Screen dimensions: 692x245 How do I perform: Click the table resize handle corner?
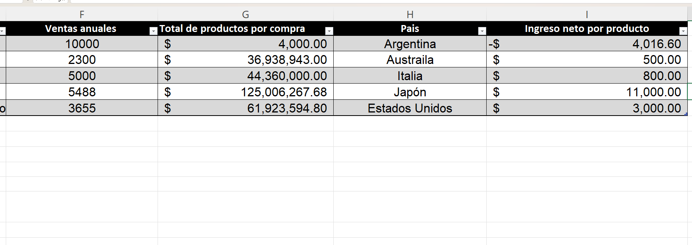(686, 114)
